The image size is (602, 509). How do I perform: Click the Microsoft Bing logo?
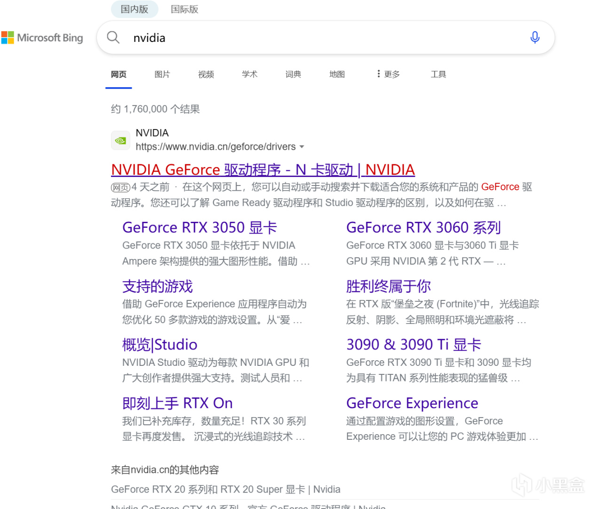[x=42, y=38]
